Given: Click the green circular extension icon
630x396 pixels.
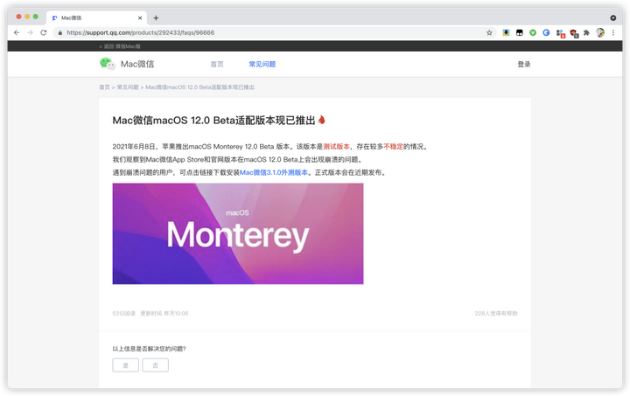Looking at the screenshot, I should click(x=533, y=32).
